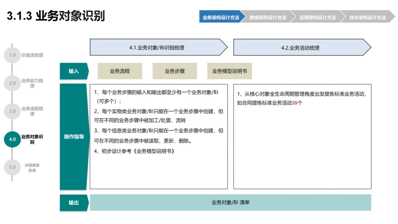Click the teal 操作指导 label

[x=74, y=137]
